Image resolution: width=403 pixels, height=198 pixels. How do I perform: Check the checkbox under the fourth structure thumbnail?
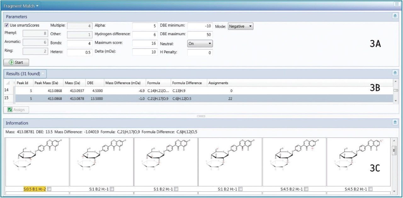click(x=241, y=189)
